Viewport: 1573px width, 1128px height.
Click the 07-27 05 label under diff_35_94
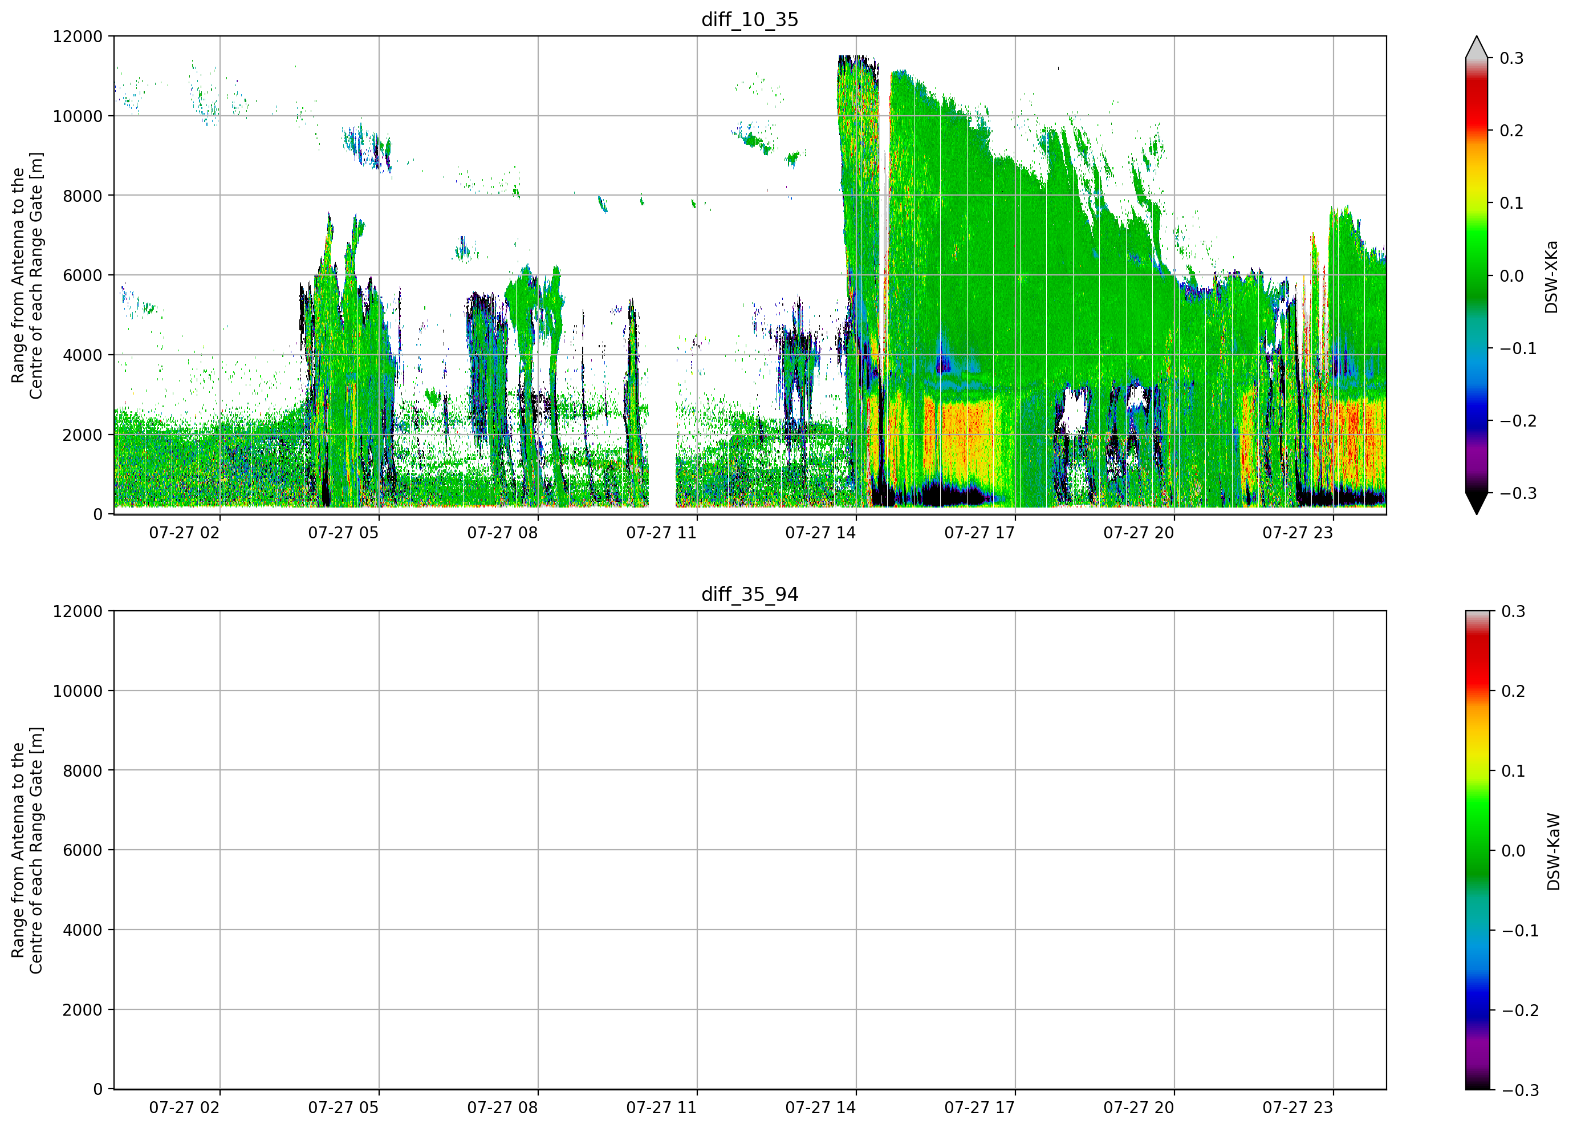pos(343,1108)
